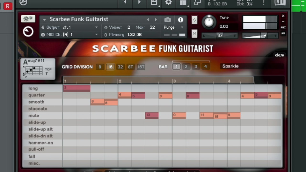
Task: Select bar 2 tab
Action: (186, 67)
